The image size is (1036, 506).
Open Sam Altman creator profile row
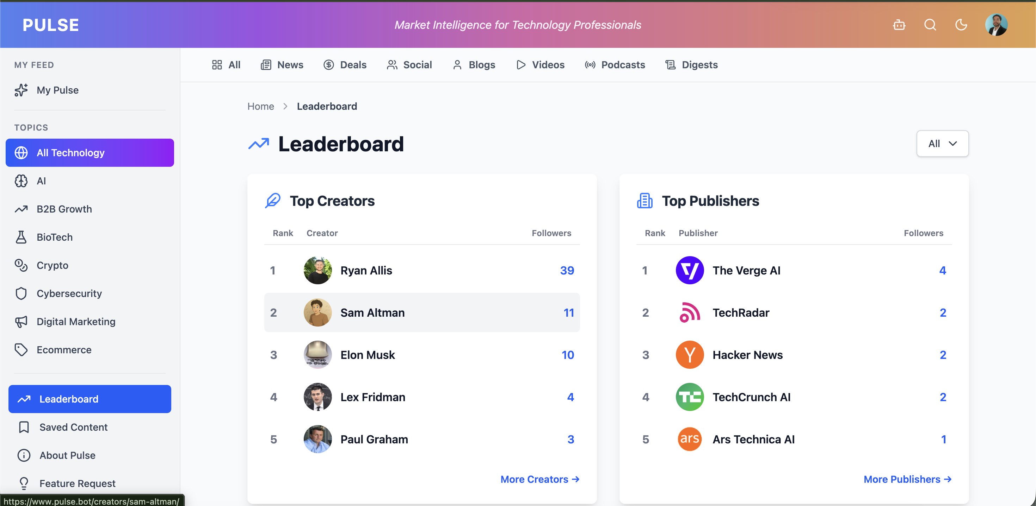(372, 312)
